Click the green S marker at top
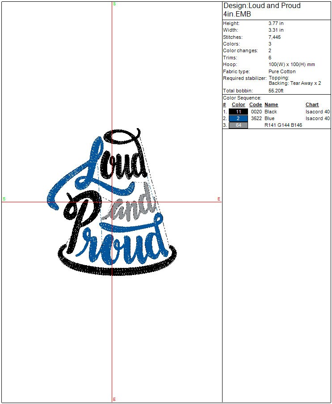 click(114, 4)
